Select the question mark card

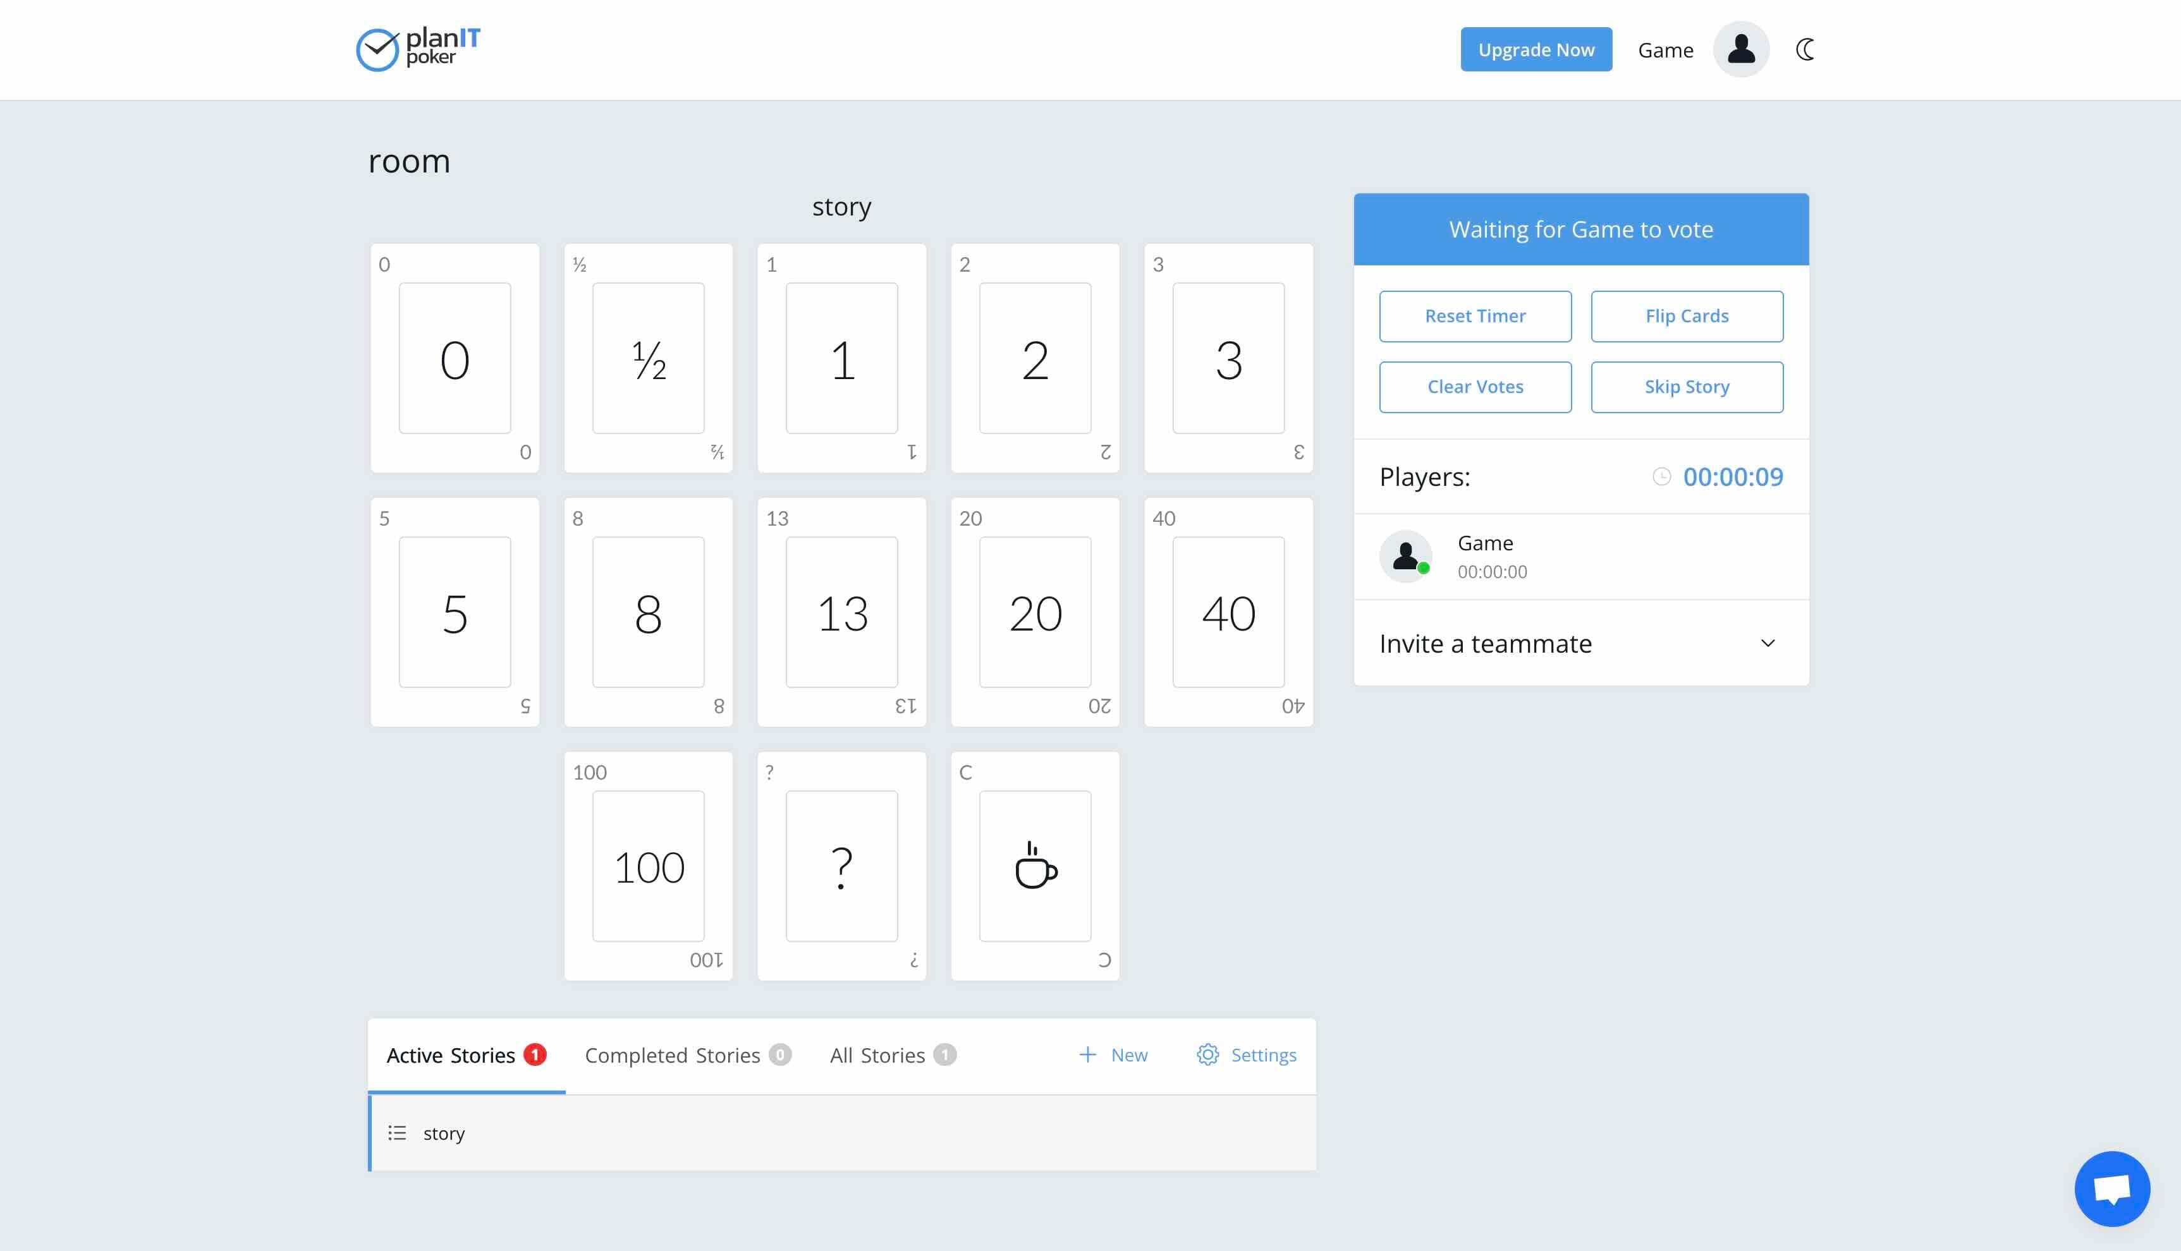point(841,865)
